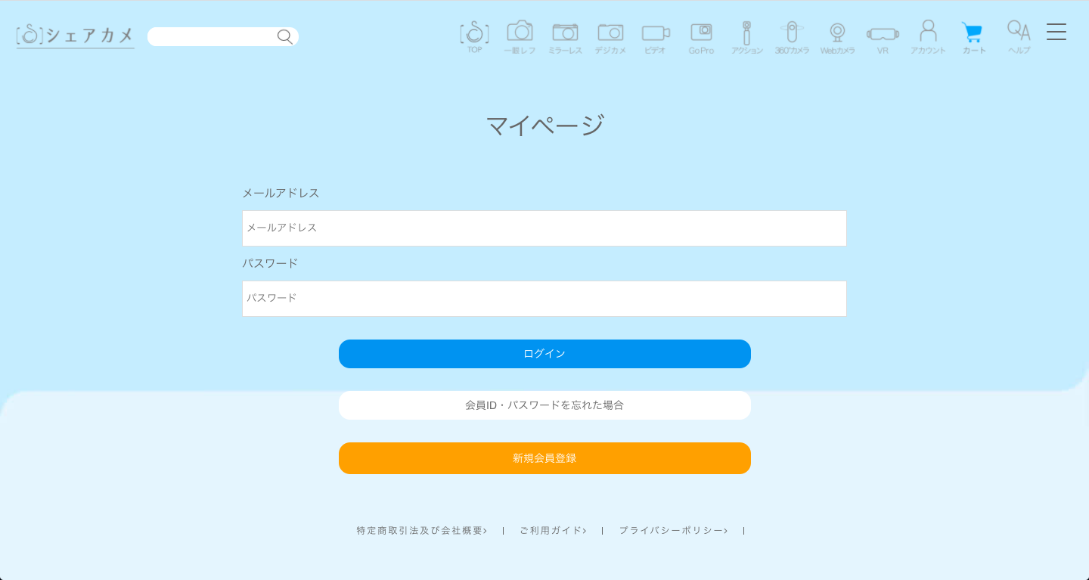Open the プライバシーポリシー footer link
The height and width of the screenshot is (580, 1089).
673,531
